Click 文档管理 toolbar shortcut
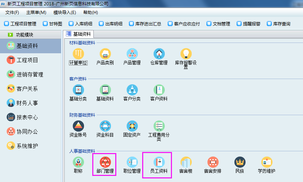This screenshot has width=303, height=182. pos(218,24)
